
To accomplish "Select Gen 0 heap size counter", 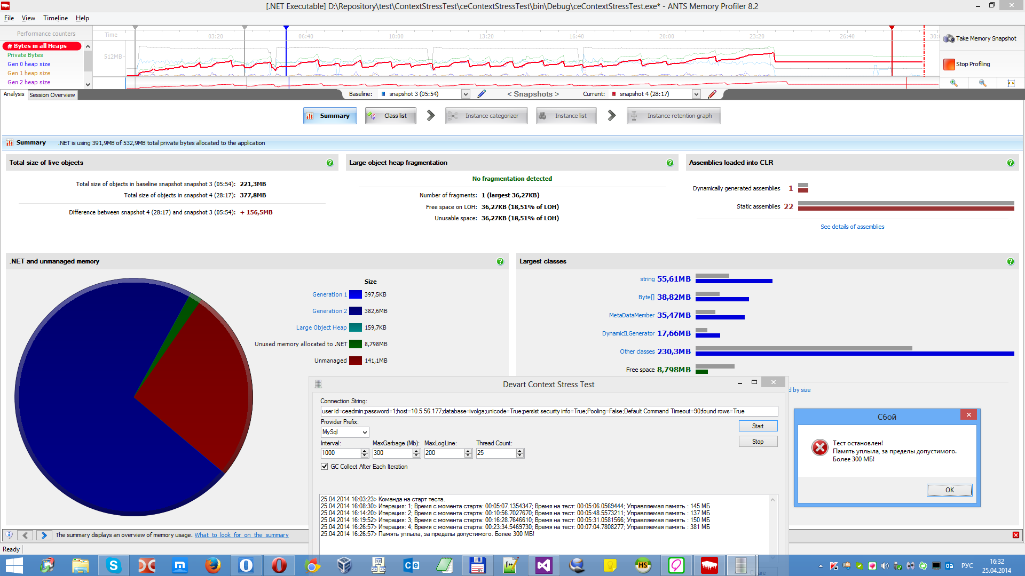I will 29,64.
